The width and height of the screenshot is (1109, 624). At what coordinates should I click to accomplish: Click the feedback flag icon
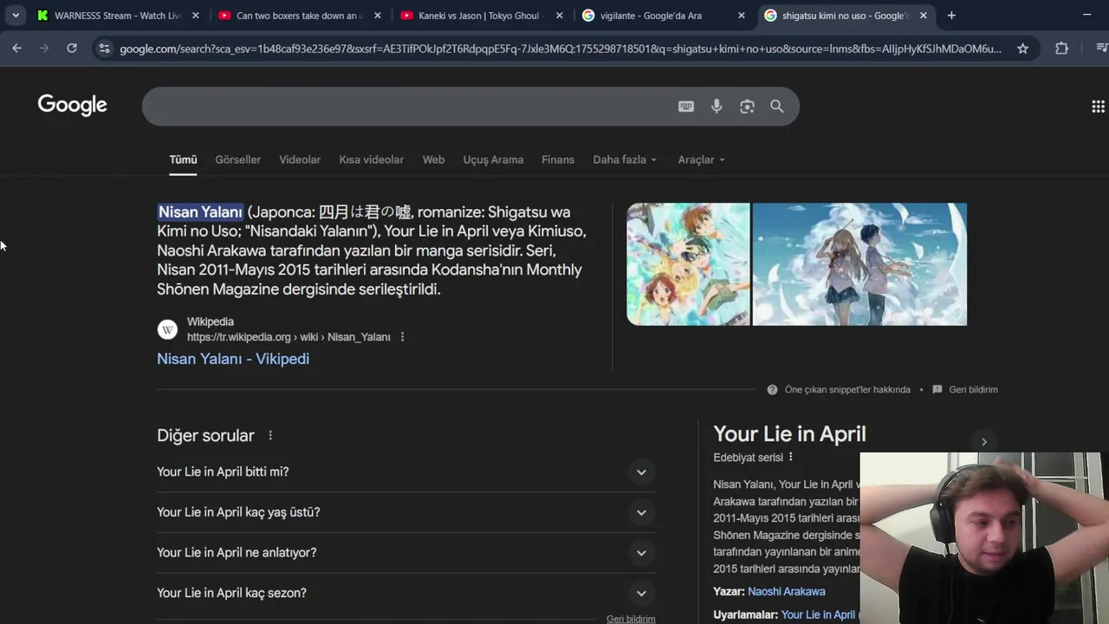coord(937,390)
